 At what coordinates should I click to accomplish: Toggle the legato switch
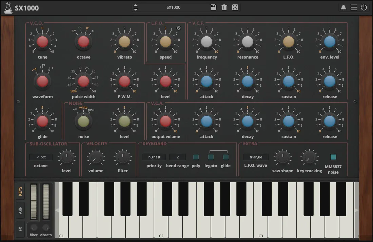point(211,157)
